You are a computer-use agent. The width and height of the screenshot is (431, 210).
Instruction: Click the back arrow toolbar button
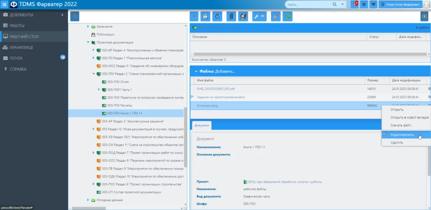(x=194, y=16)
